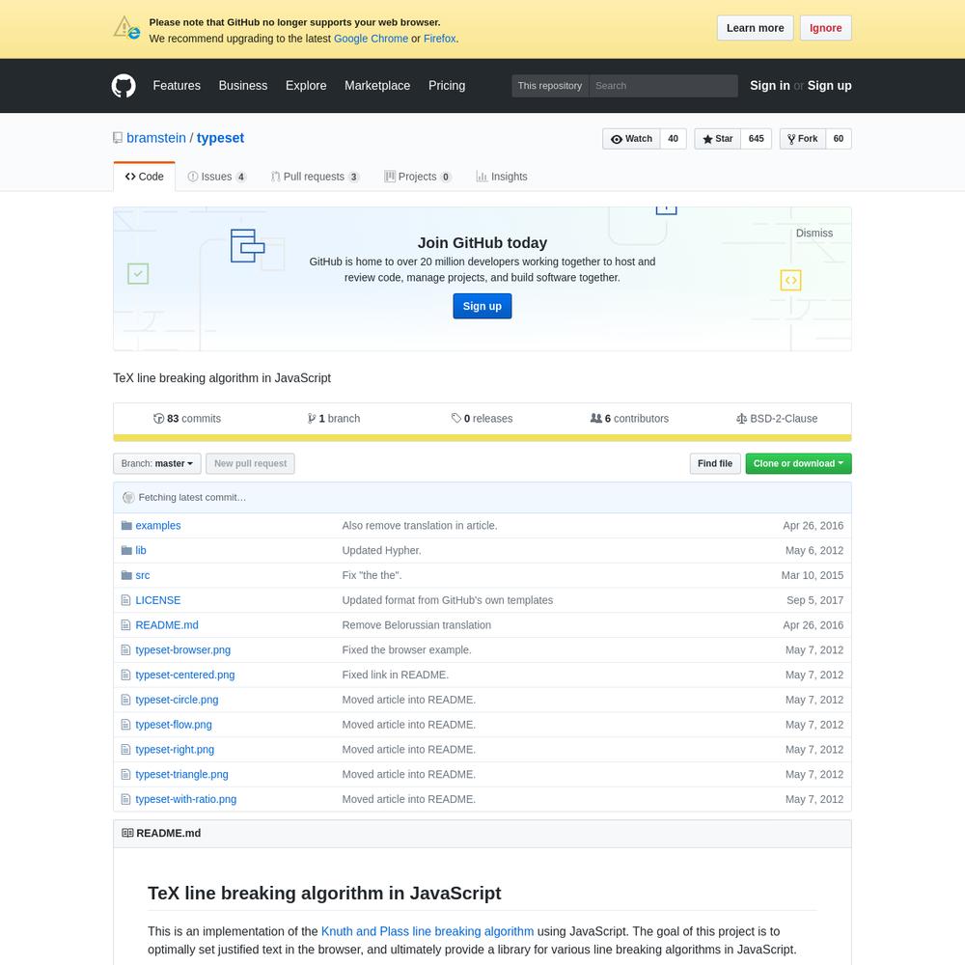The width and height of the screenshot is (965, 965).
Task: Expand the Clone or download dropdown
Action: coord(798,463)
